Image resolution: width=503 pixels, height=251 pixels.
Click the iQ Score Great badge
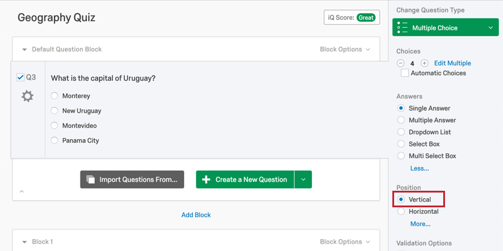pos(366,18)
